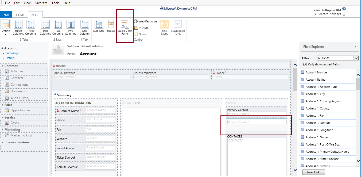The image size is (361, 177).
Task: Add an IFRAME to the form
Action: 142,27
